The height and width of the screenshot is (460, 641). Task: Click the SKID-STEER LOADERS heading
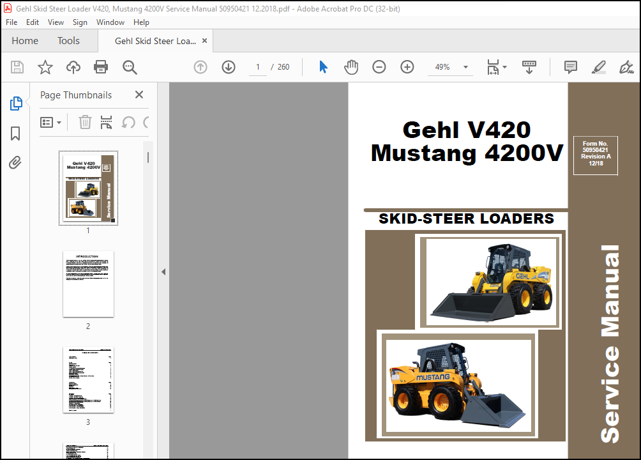467,218
